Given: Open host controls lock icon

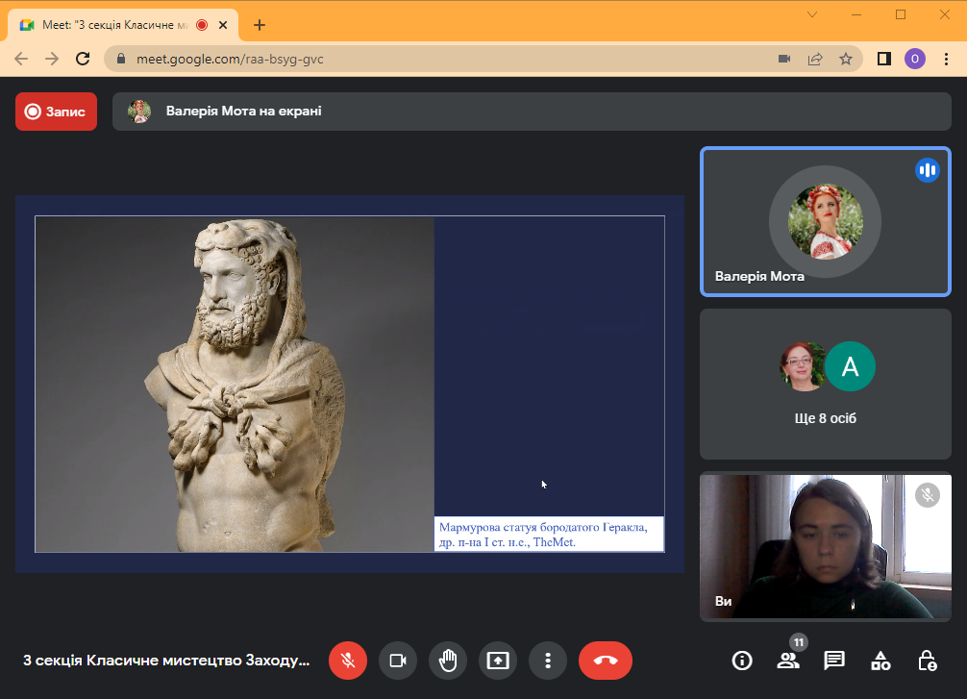Looking at the screenshot, I should [927, 661].
